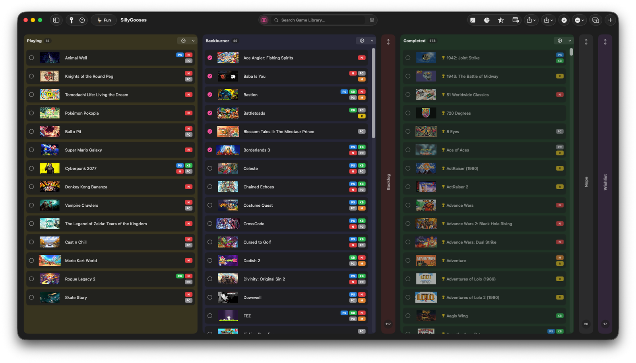The image size is (636, 363).
Task: Click the game count 14 beside Playing
Action: (x=47, y=41)
